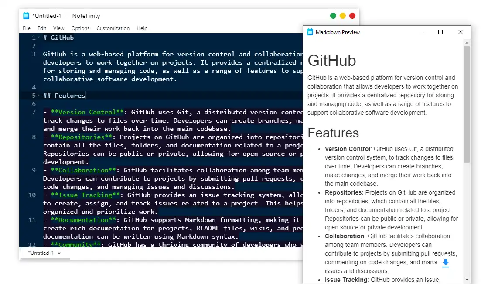The image size is (488, 284).
Task: Click the '*Untitled-1 - NoteFinity' title text
Action: coord(66,16)
